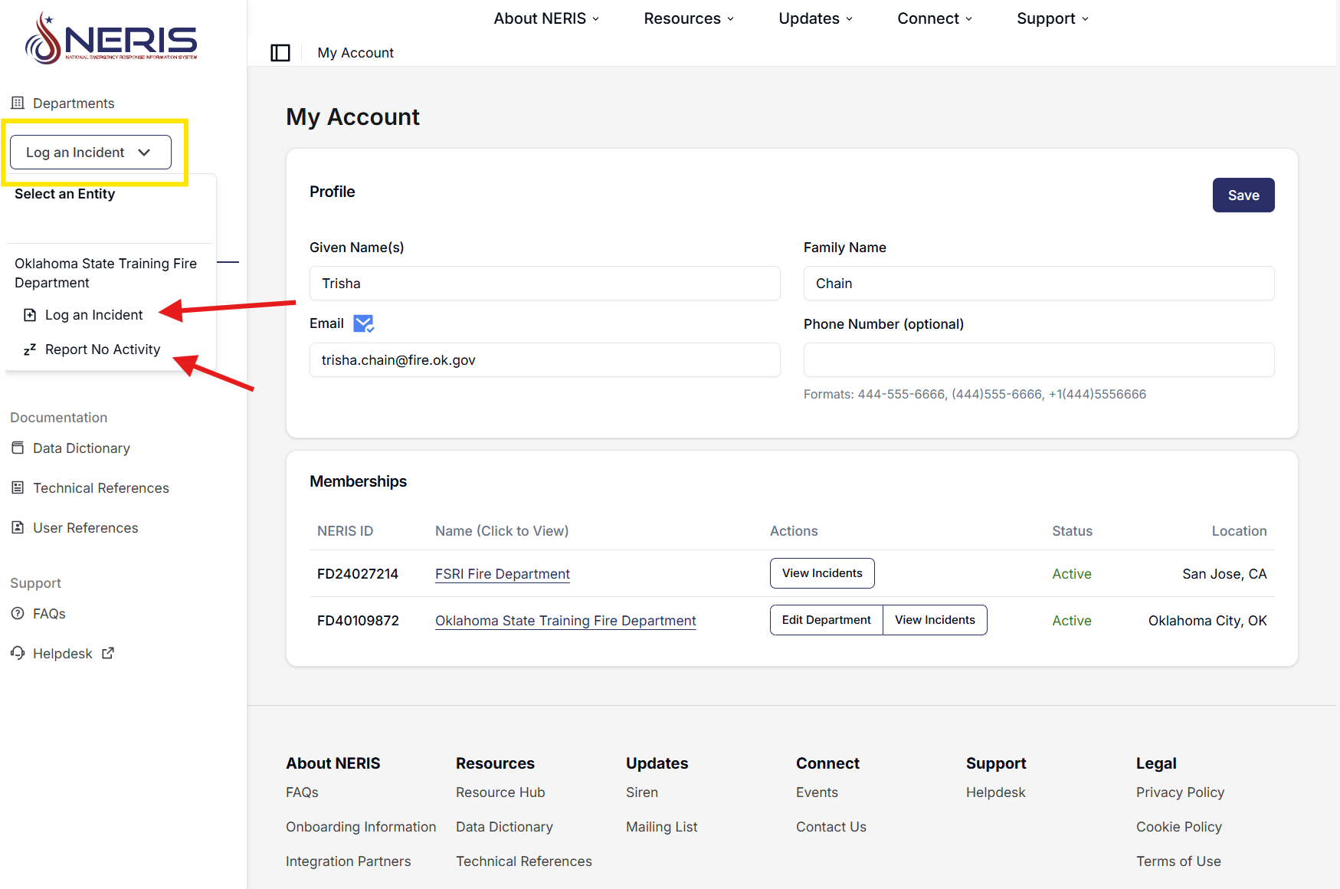Expand the About NERIS menu
Viewport: 1340px width, 889px height.
546,18
